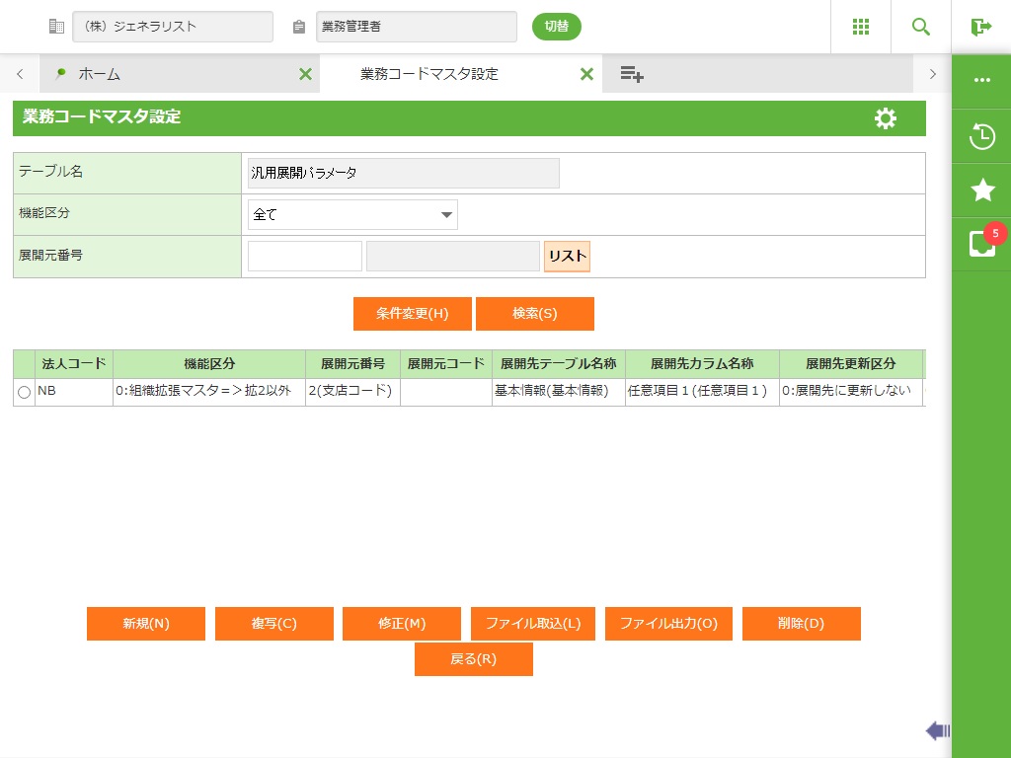Open the apps grid menu icon

pos(861,27)
